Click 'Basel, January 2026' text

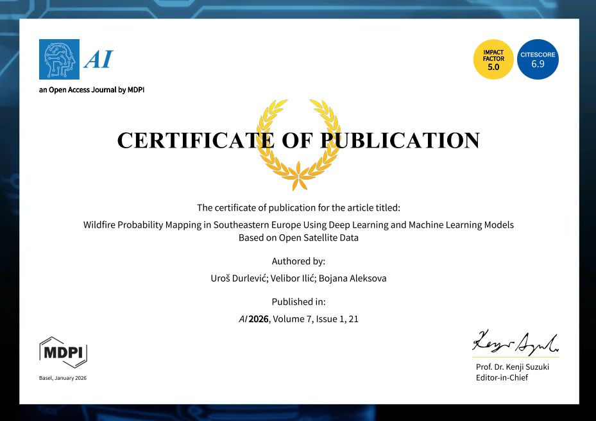point(62,378)
